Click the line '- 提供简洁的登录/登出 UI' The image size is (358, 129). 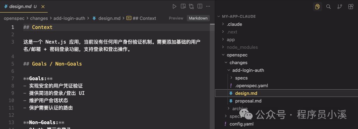pyautogui.click(x=54, y=93)
